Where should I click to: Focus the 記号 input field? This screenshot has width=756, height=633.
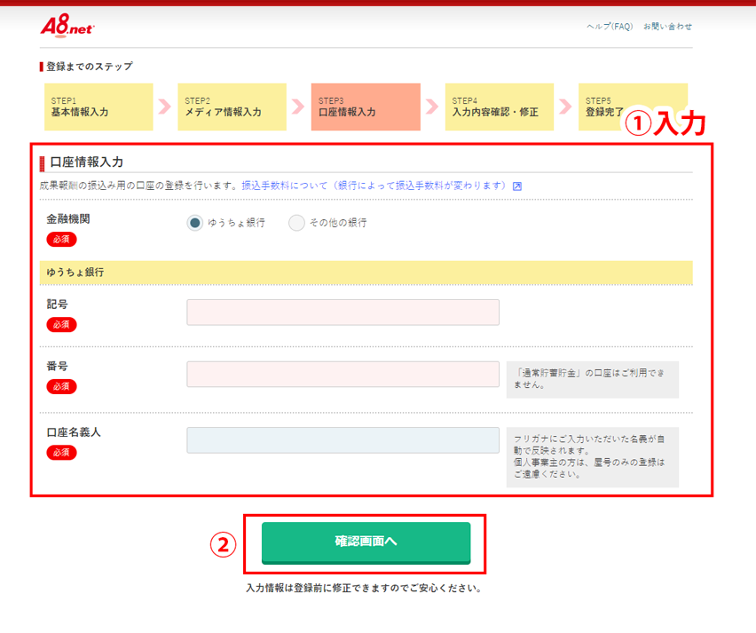coord(343,313)
